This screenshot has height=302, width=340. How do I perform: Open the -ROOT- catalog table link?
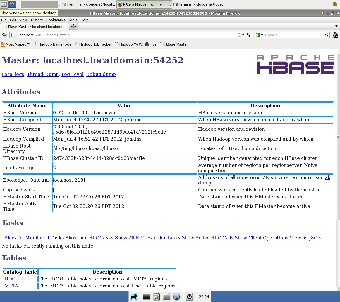click(11, 279)
